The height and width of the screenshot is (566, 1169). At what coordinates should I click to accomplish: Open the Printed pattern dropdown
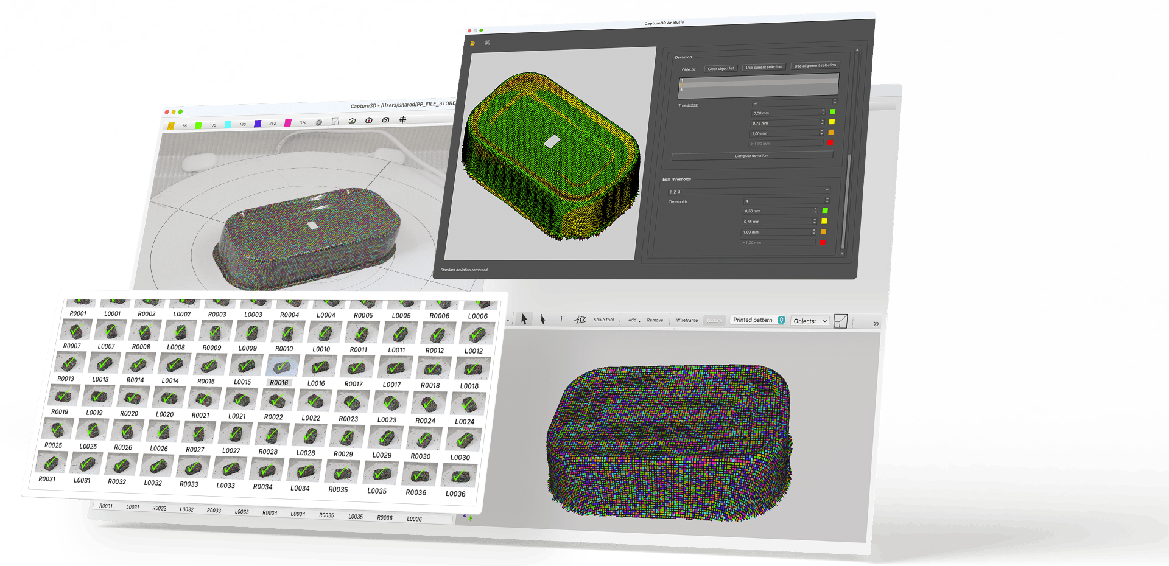(758, 320)
